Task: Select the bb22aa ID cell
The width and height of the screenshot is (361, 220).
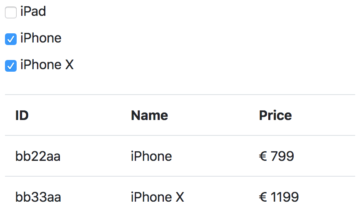Action: pyautogui.click(x=38, y=156)
